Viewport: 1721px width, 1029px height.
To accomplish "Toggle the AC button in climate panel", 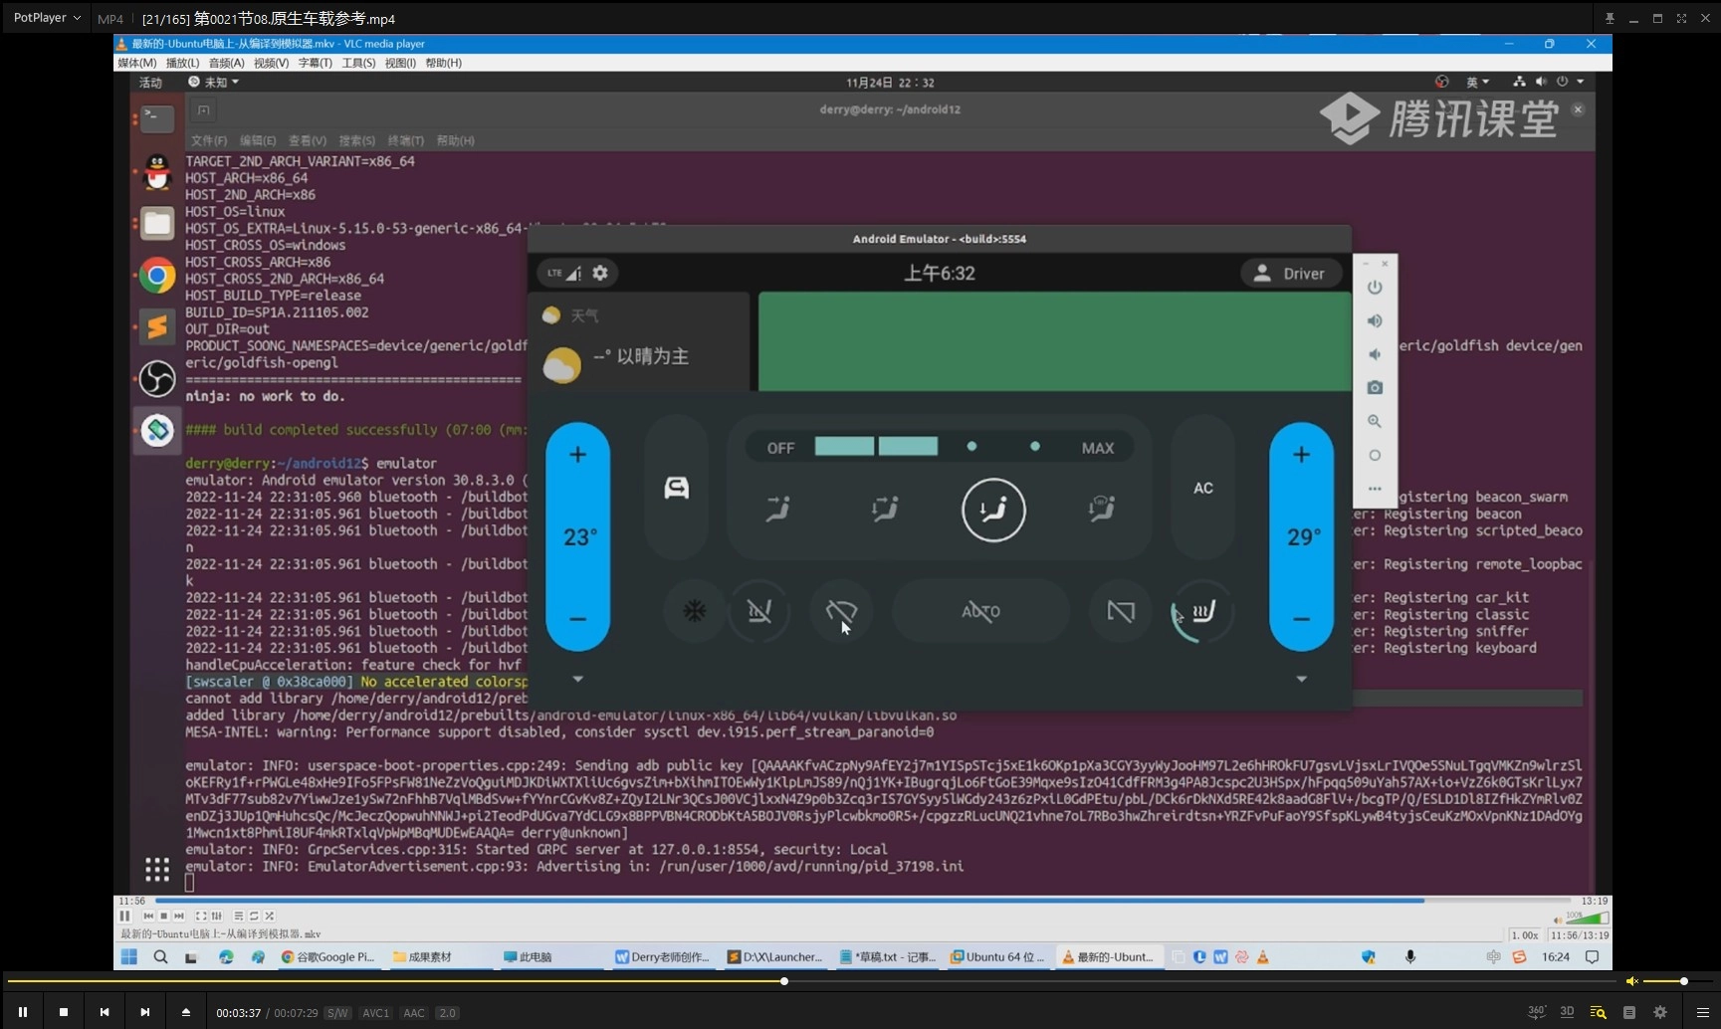I will [x=1203, y=488].
